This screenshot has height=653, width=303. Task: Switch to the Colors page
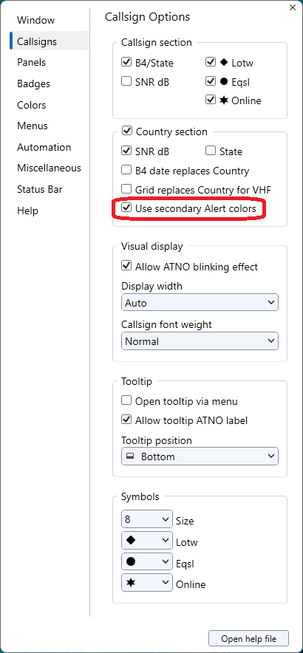click(32, 105)
